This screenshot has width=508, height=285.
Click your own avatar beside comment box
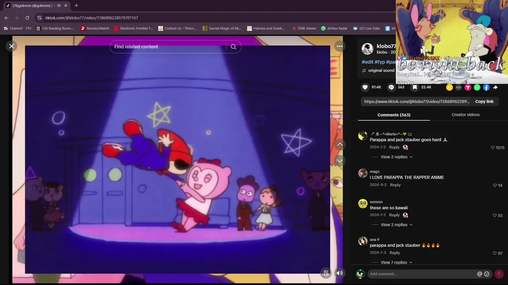(x=360, y=274)
